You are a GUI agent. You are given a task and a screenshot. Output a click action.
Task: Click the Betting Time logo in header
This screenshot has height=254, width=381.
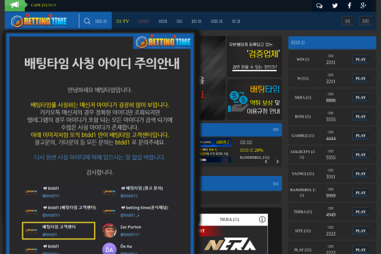[39, 21]
